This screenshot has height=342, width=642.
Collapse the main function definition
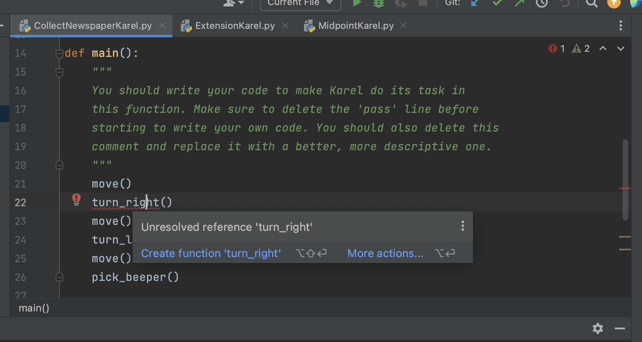coord(59,53)
